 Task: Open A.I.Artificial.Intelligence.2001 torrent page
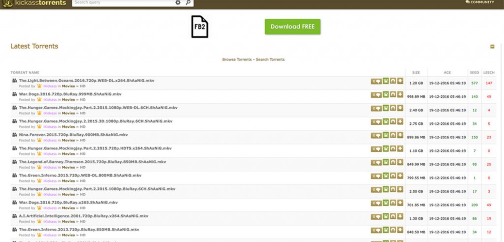84,215
